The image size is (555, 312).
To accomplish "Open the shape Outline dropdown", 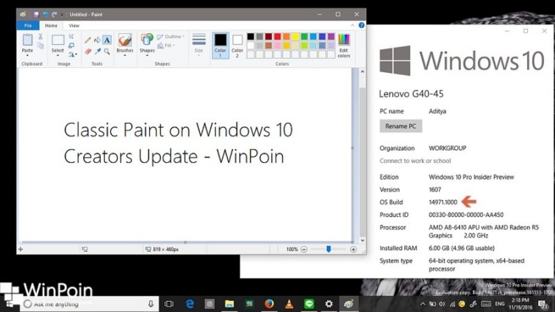I will point(171,37).
